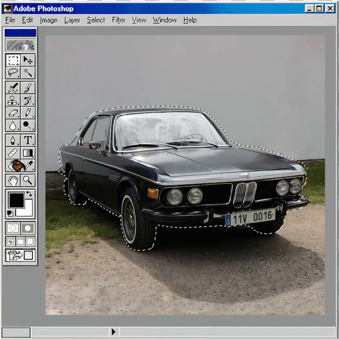Choose the Magic Wand tool
The width and height of the screenshot is (339, 339).
(x=28, y=73)
